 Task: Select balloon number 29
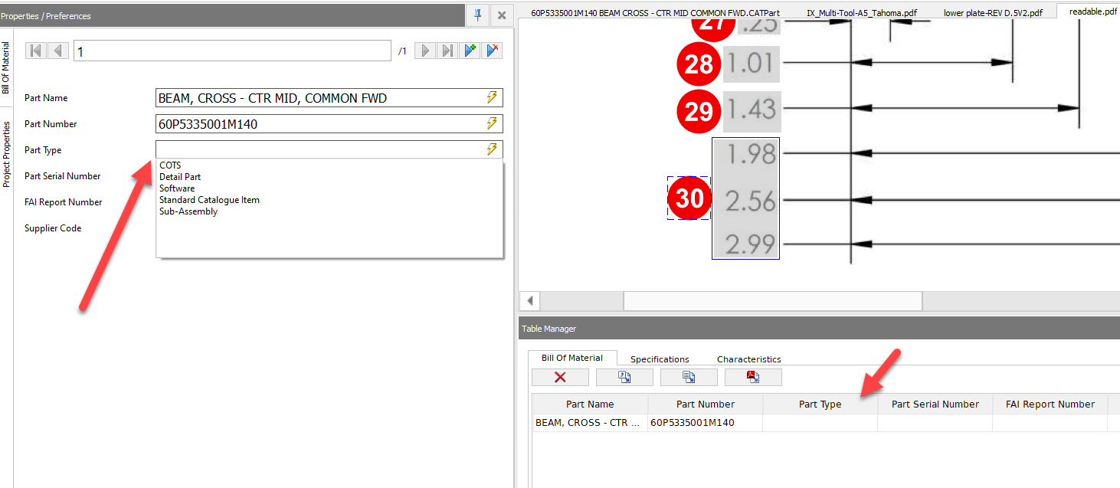click(x=699, y=112)
